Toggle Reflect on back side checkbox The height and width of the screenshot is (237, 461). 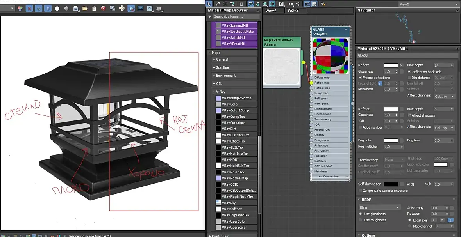[x=409, y=72]
